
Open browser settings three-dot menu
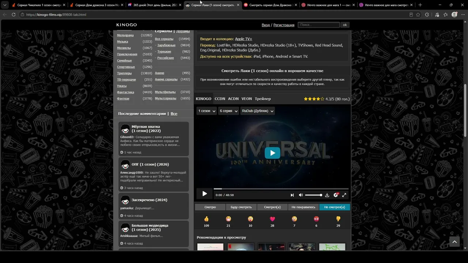tap(463, 15)
